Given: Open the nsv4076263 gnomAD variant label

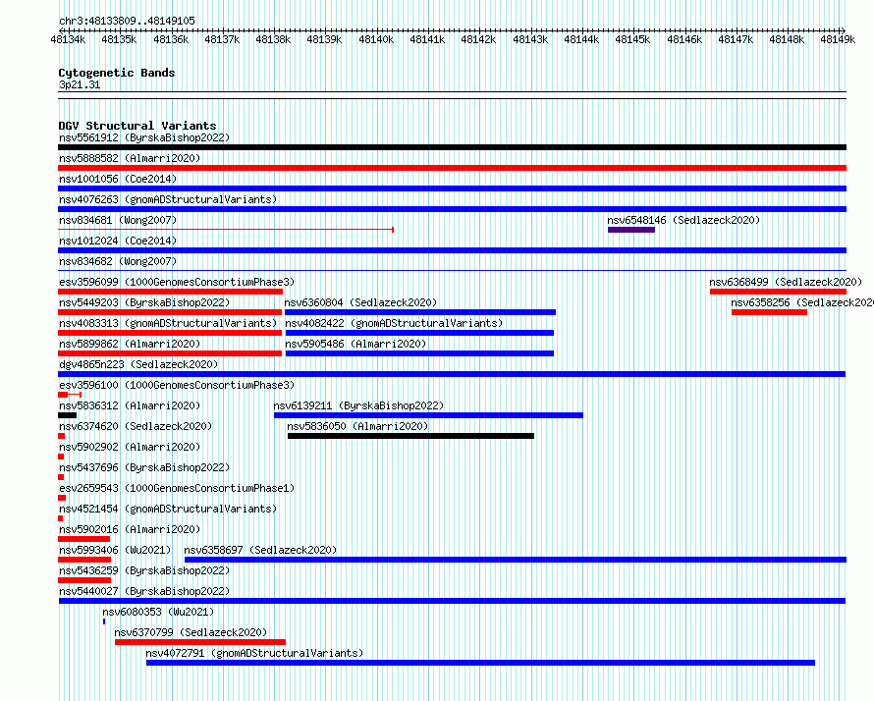Looking at the screenshot, I should pyautogui.click(x=168, y=199).
